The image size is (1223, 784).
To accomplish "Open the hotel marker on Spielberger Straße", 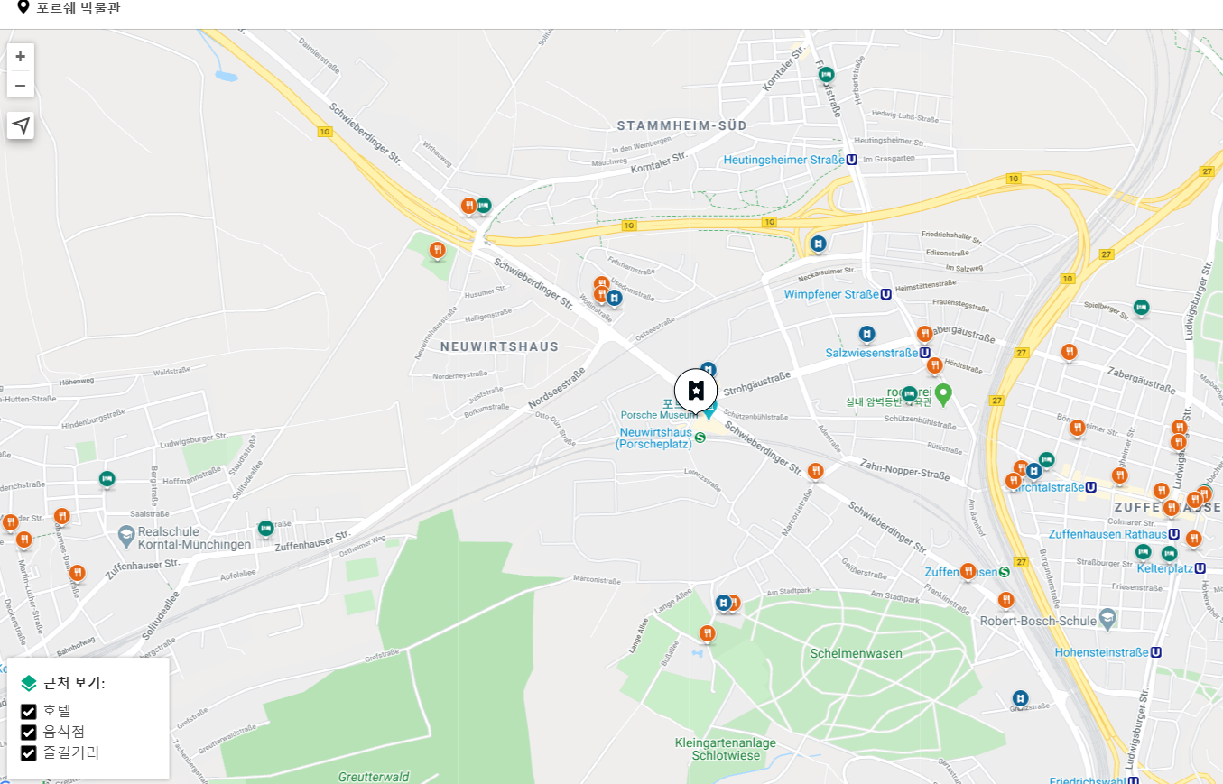I will [x=1142, y=308].
